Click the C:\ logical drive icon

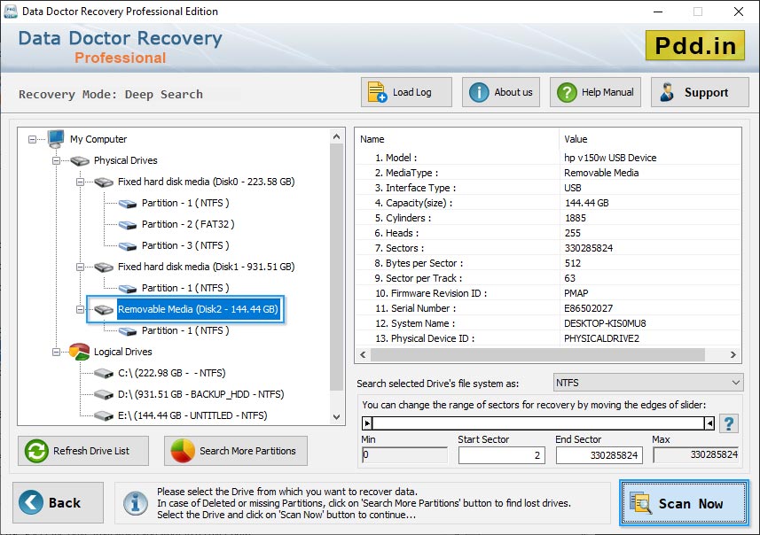pos(104,373)
